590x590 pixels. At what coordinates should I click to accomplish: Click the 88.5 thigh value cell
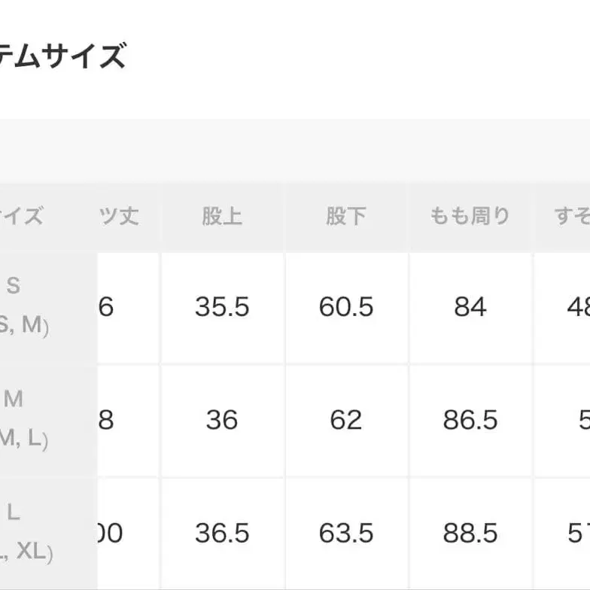click(x=470, y=534)
